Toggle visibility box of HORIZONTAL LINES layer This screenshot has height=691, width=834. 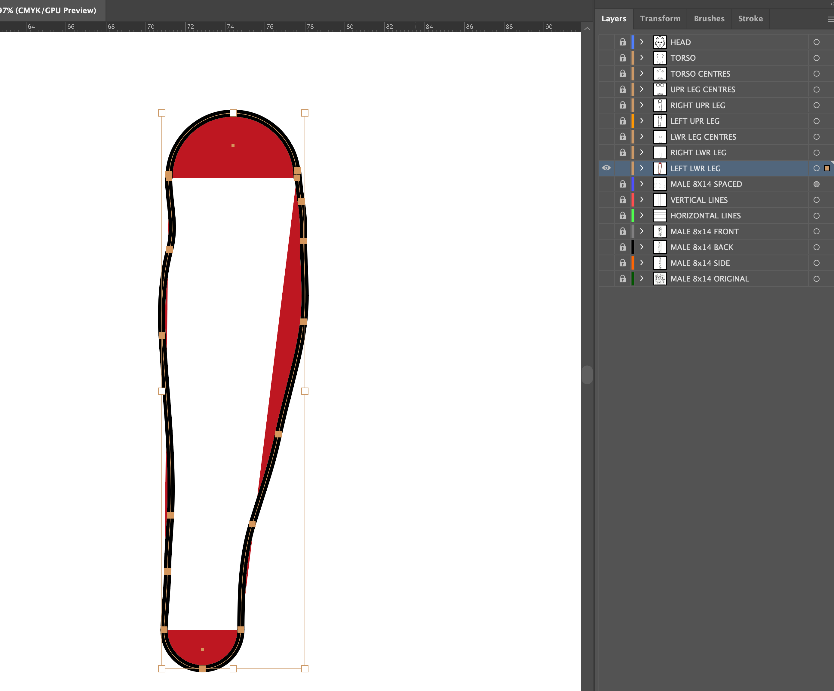coord(606,216)
